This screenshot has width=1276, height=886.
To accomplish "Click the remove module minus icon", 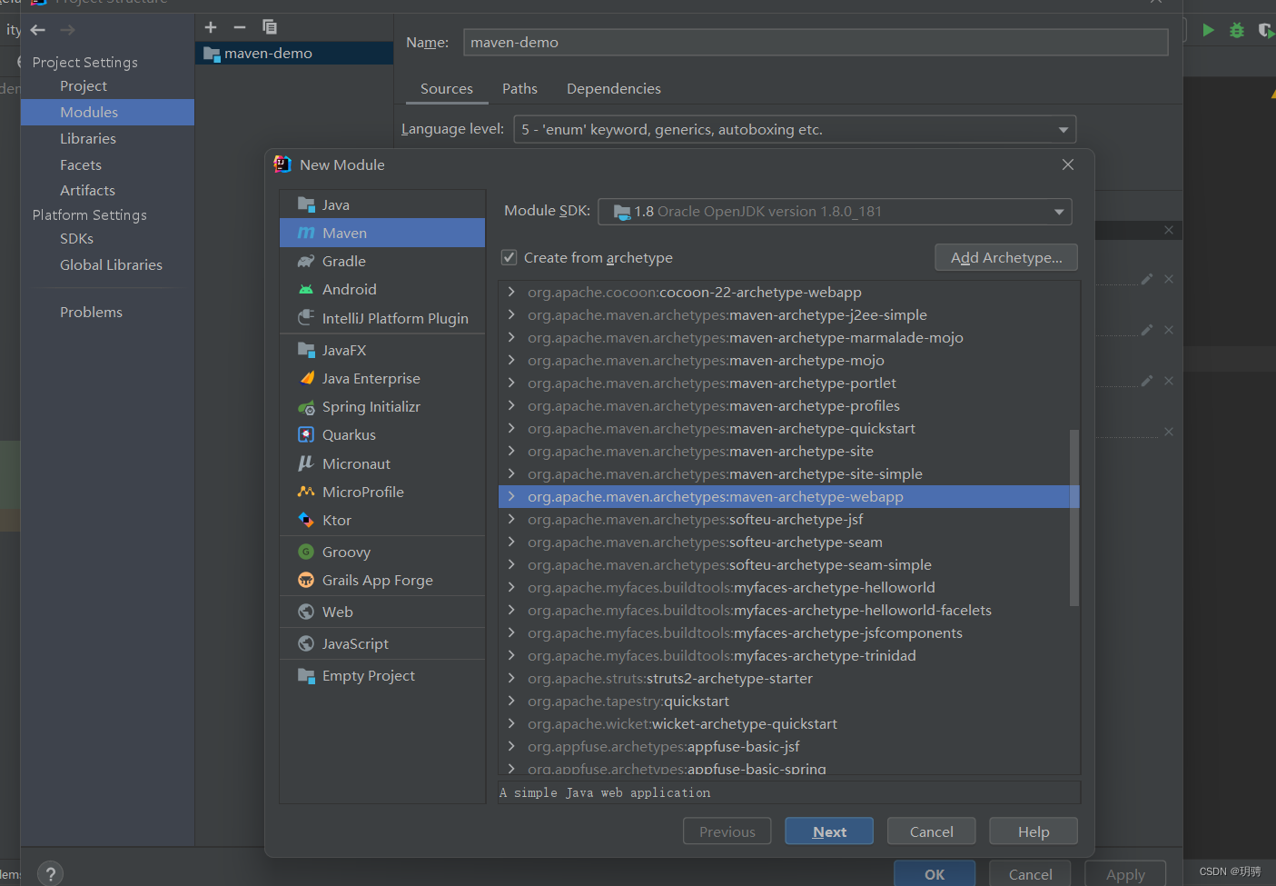I will pos(240,27).
